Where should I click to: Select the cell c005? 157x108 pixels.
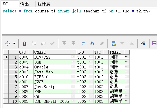pyautogui.click(x=26, y=101)
